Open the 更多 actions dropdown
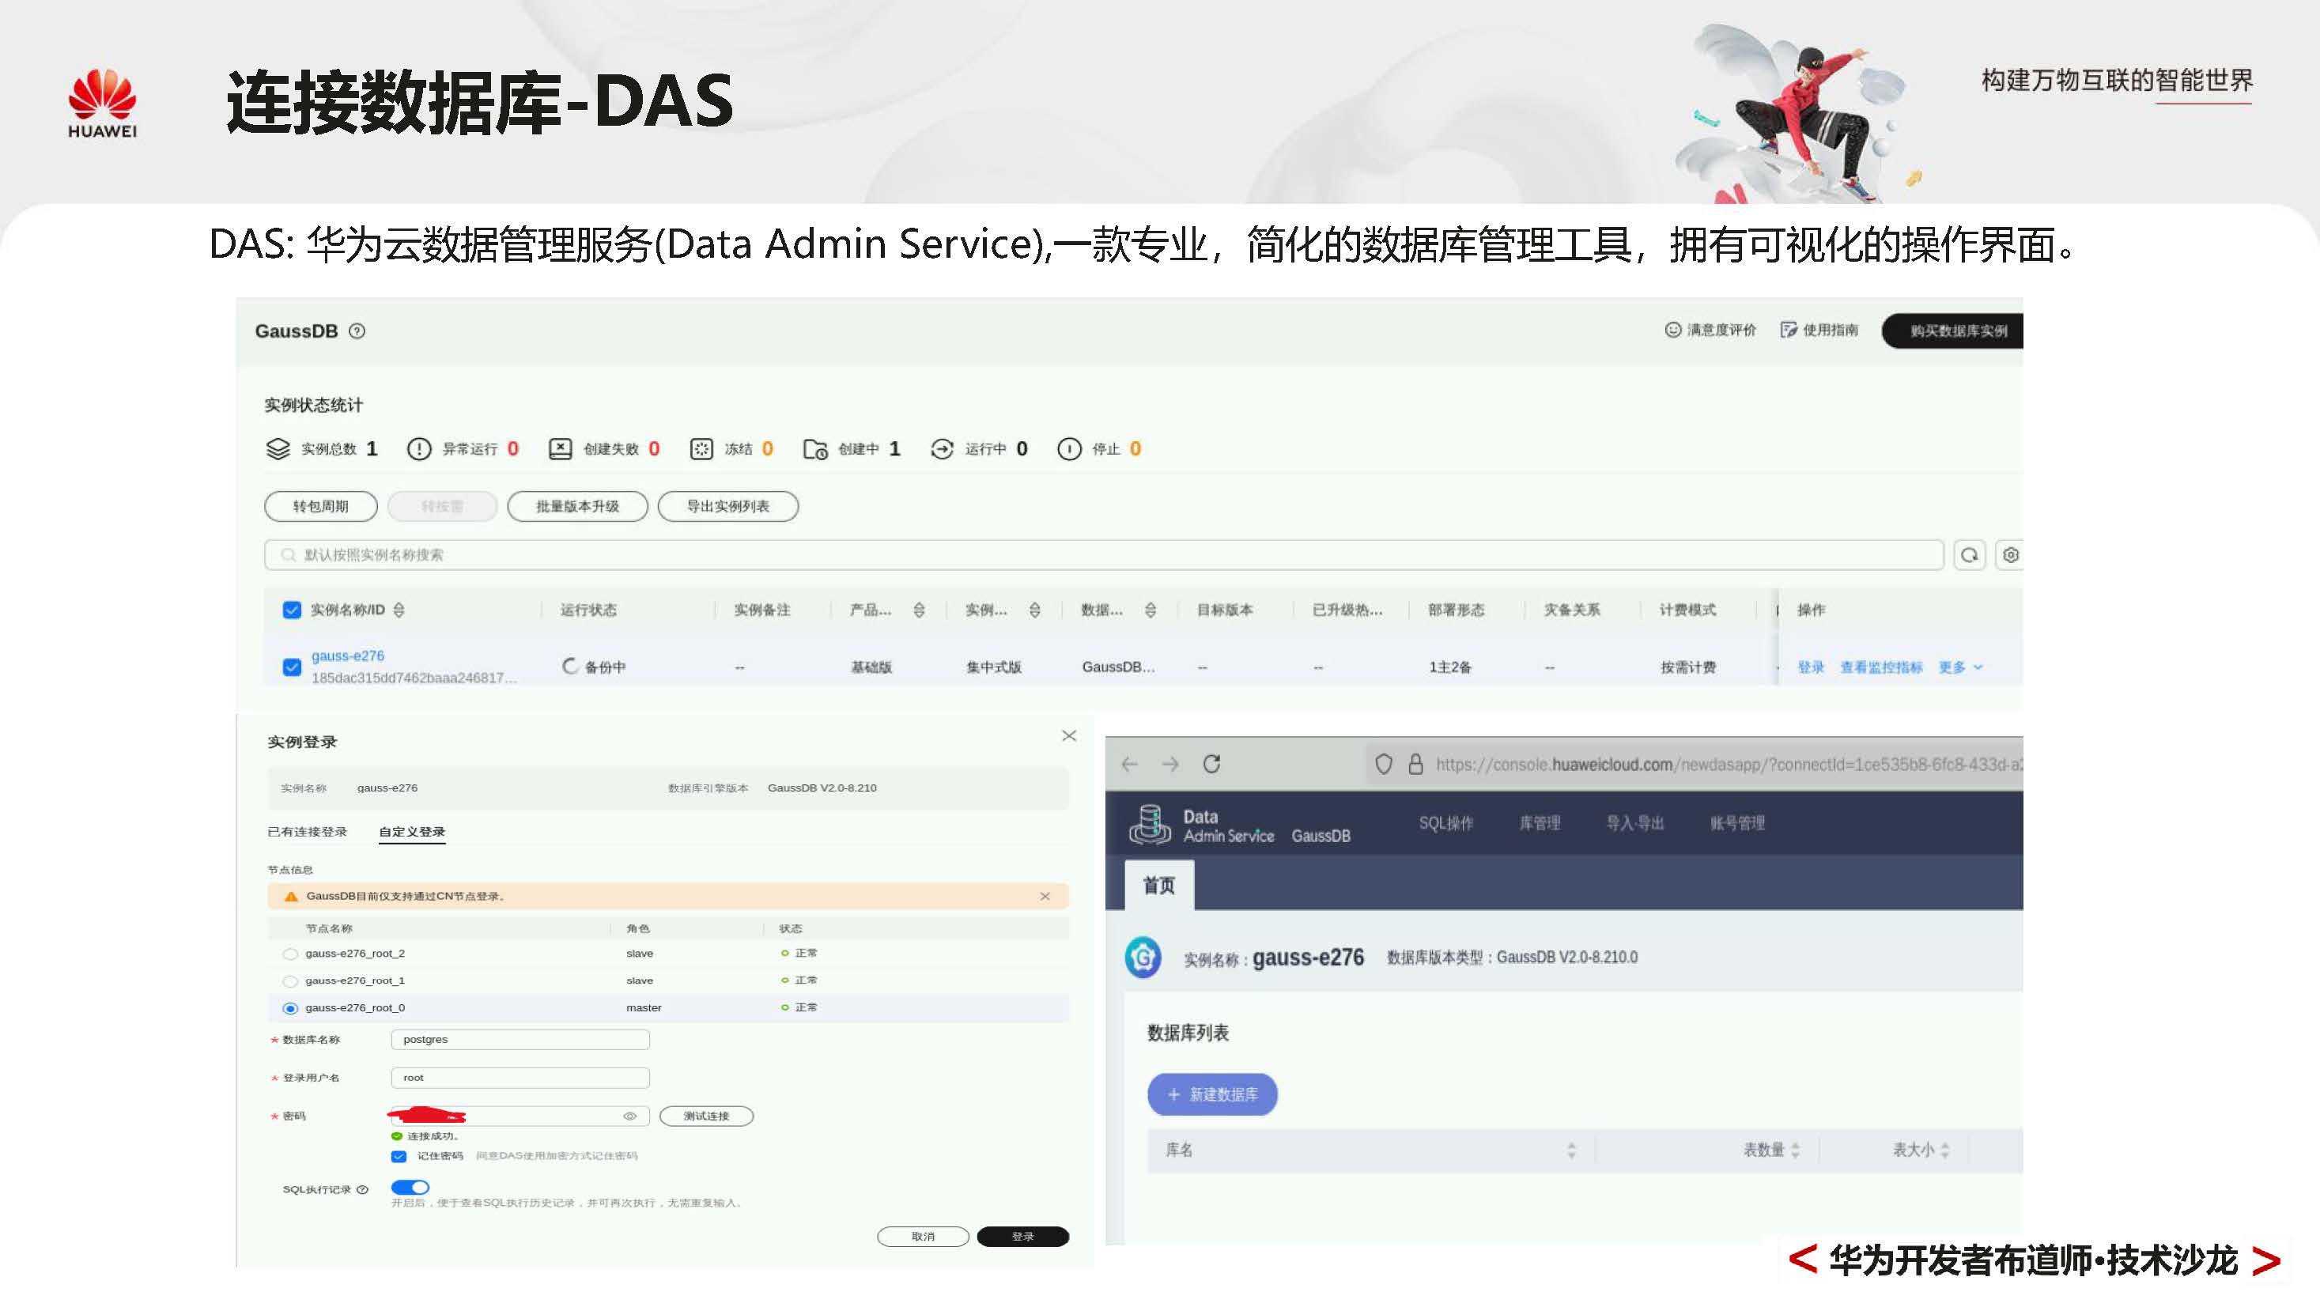This screenshot has width=2320, height=1311. point(1959,667)
